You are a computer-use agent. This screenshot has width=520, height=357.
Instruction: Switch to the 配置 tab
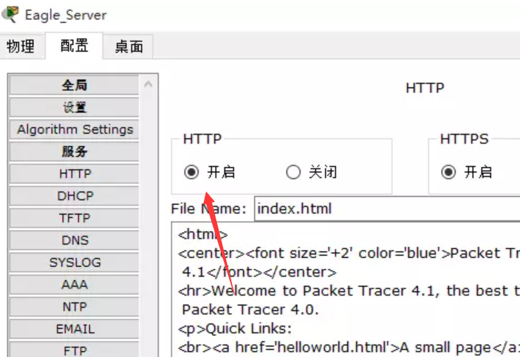(75, 45)
